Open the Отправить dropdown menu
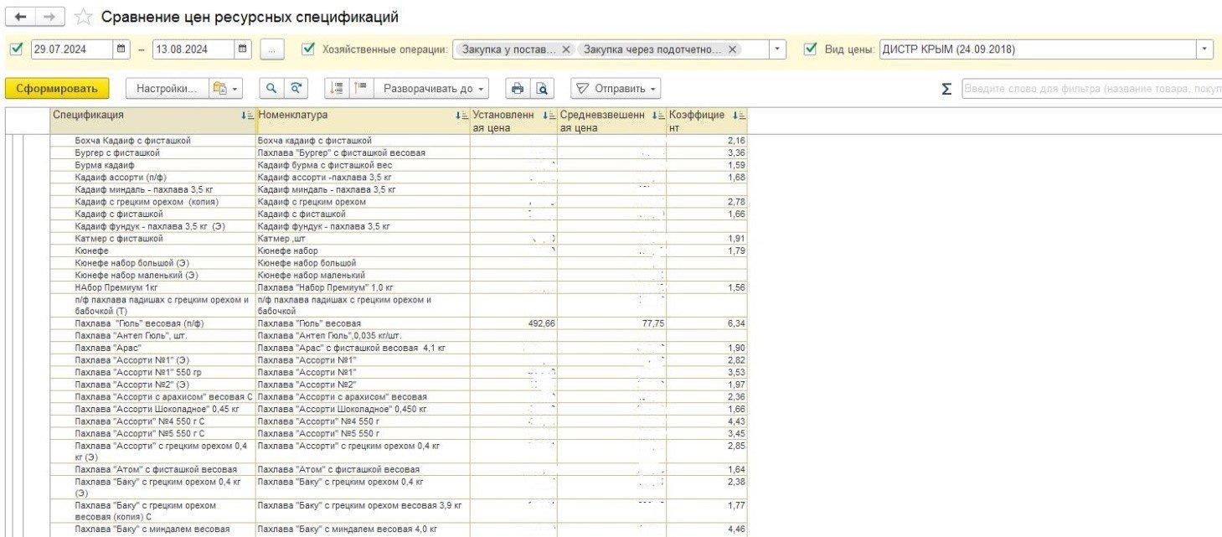 [x=616, y=88]
